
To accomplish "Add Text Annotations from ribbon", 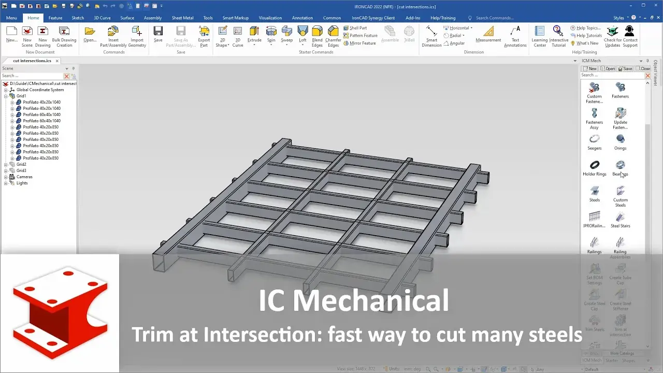I will click(x=515, y=36).
